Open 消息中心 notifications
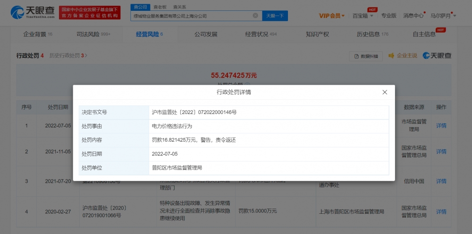Image resolution: width=472 pixels, height=234 pixels. [x=413, y=16]
